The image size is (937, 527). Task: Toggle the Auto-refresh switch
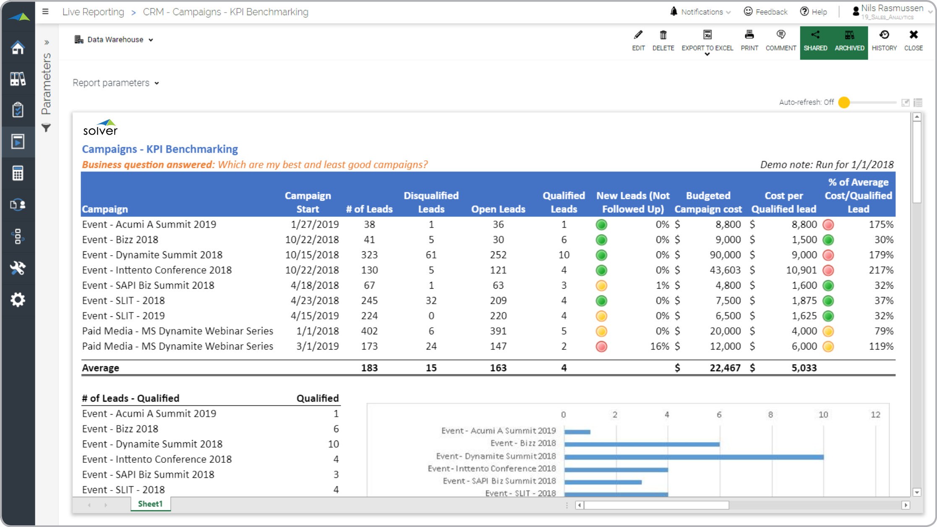pos(844,102)
